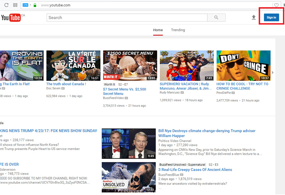Open 'The Earth Is Flat!' title link

click(15, 84)
